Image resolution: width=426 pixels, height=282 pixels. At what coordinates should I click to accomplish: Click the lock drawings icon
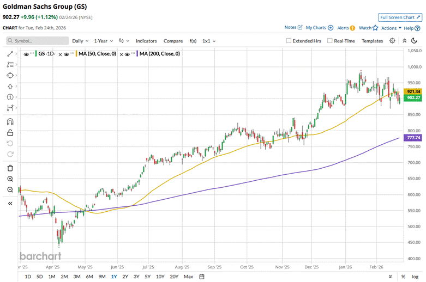pyautogui.click(x=10, y=132)
